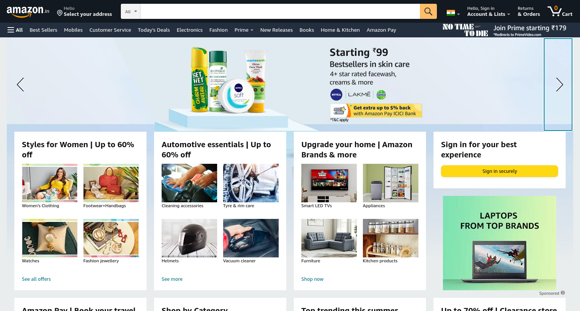580x311 pixels.
Task: Expand the All search category dropdown
Action: coord(131,11)
